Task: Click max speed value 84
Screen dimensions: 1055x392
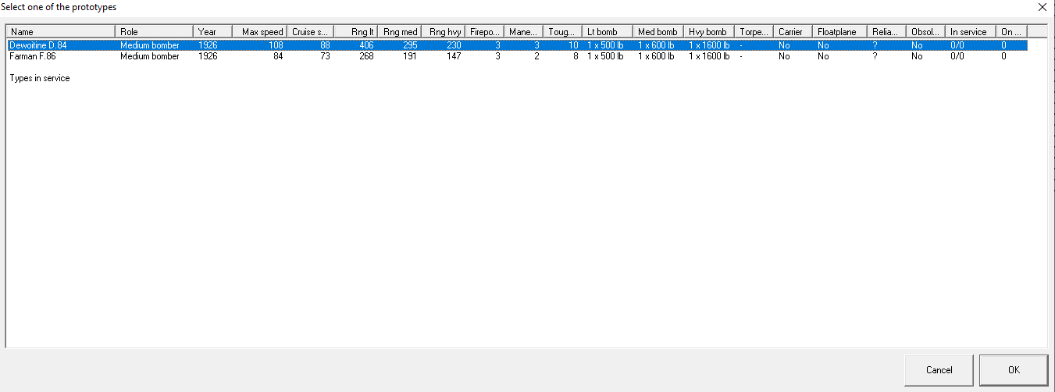Action: click(x=278, y=56)
